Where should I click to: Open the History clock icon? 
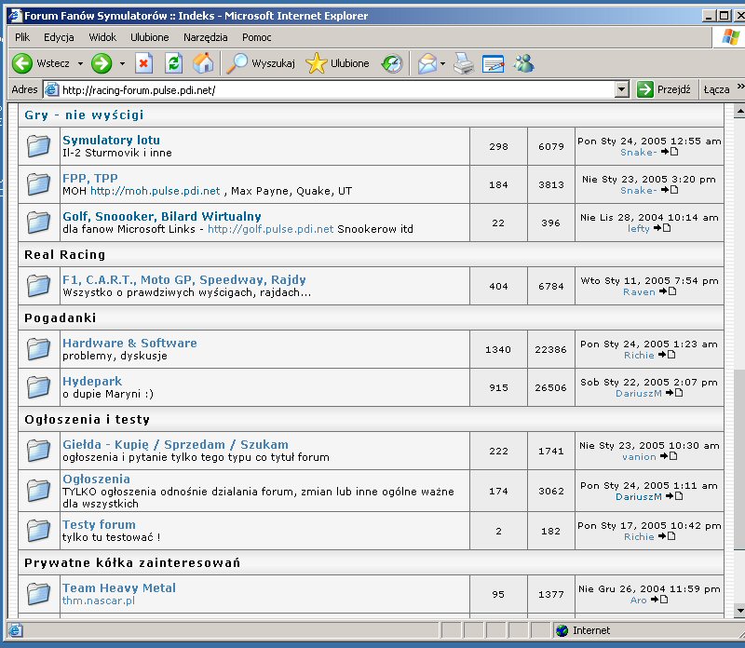pyautogui.click(x=392, y=63)
